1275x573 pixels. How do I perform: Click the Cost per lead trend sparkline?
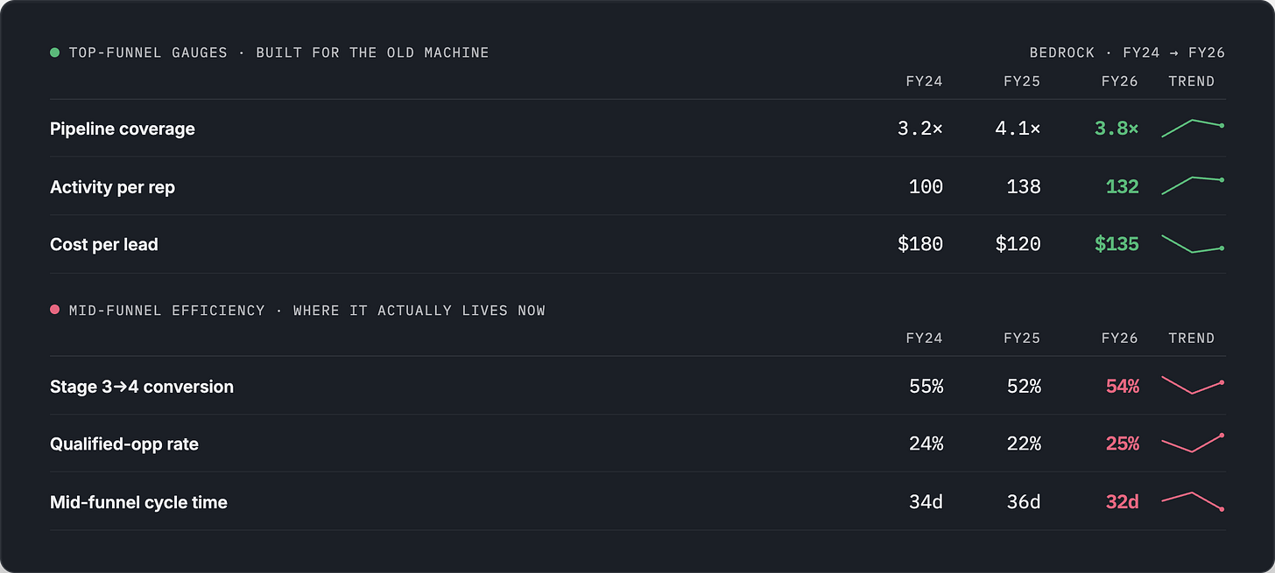click(x=1193, y=244)
